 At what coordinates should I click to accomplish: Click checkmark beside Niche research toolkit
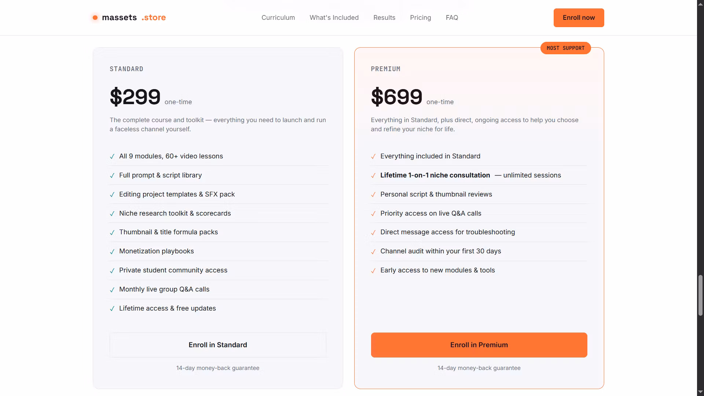[x=112, y=214]
